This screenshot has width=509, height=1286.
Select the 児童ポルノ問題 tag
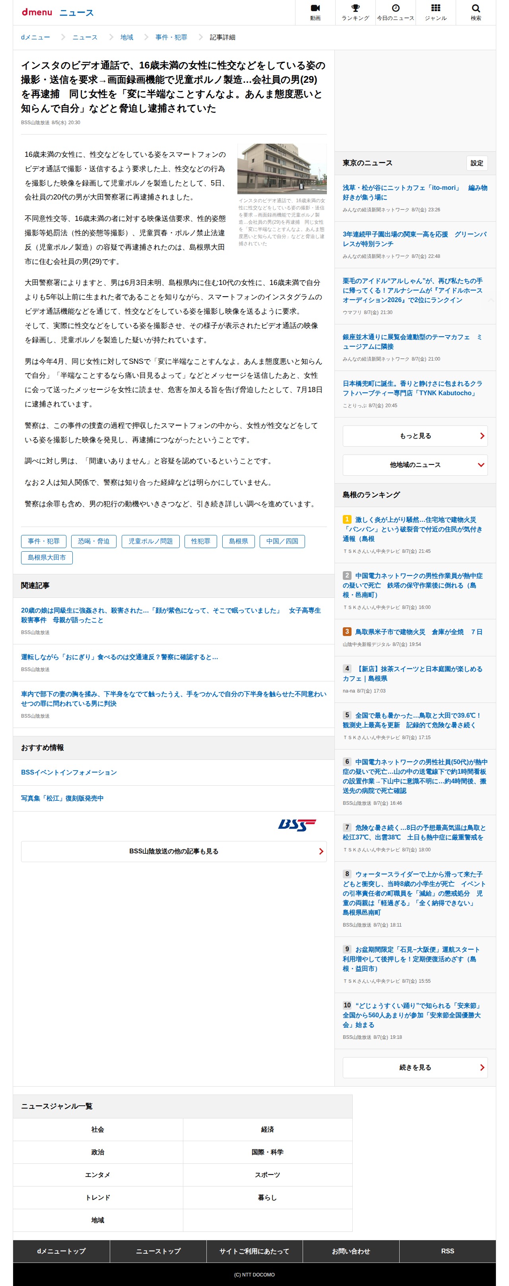point(151,541)
